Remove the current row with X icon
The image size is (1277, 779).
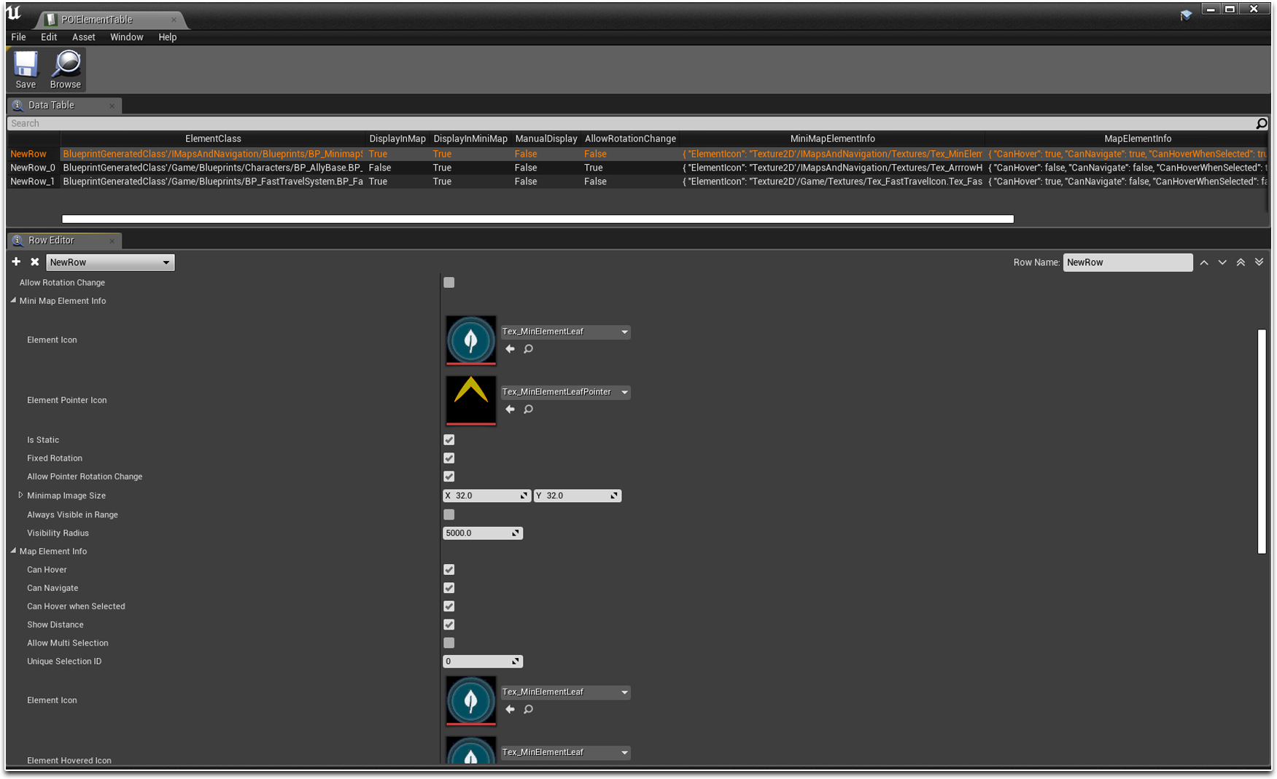pyautogui.click(x=34, y=262)
